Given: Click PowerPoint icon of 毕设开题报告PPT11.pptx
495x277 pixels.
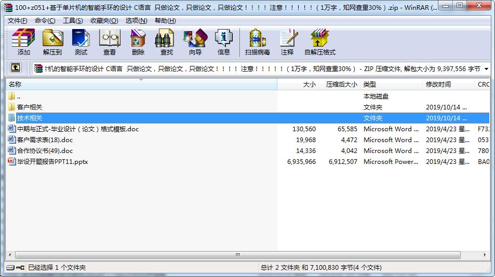Looking at the screenshot, I should [11, 161].
